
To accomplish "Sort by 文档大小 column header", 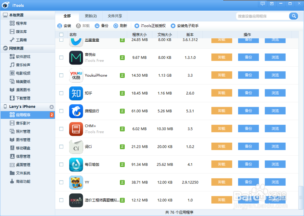I will 164,35.
